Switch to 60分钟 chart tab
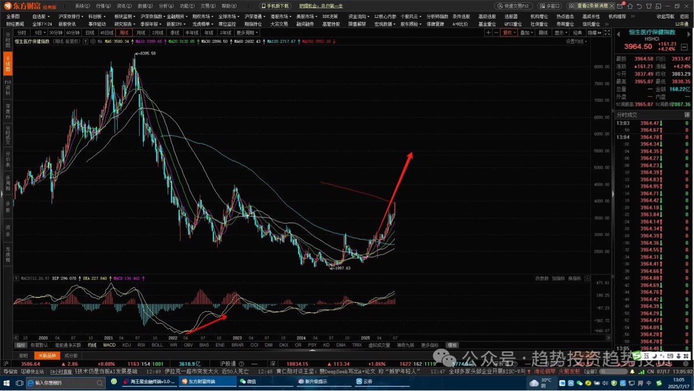This screenshot has height=391, width=694. (72, 32)
